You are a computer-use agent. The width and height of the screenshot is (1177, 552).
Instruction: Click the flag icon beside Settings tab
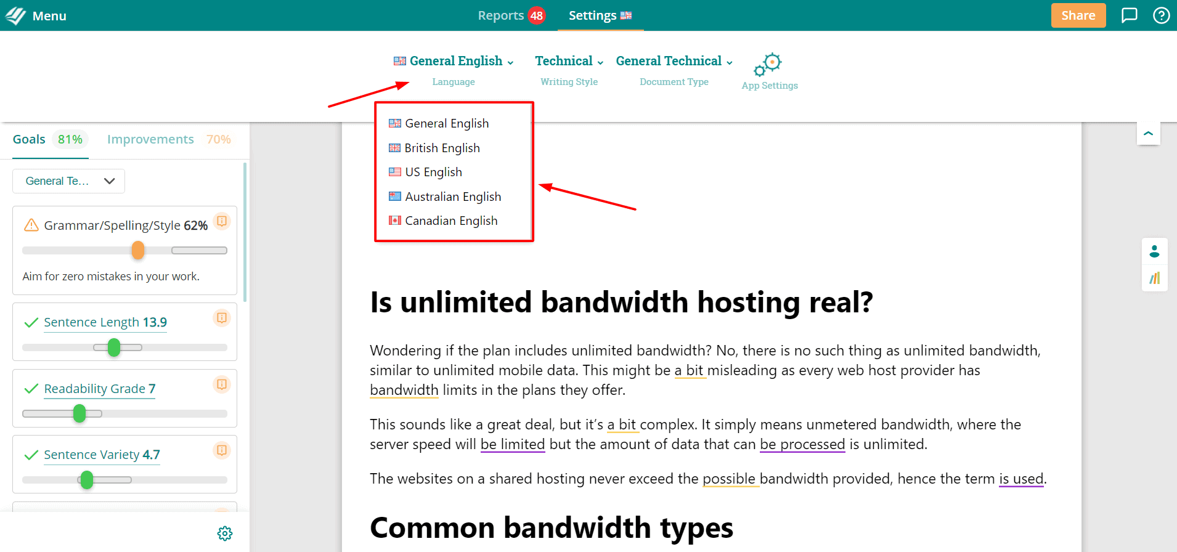[x=626, y=15]
